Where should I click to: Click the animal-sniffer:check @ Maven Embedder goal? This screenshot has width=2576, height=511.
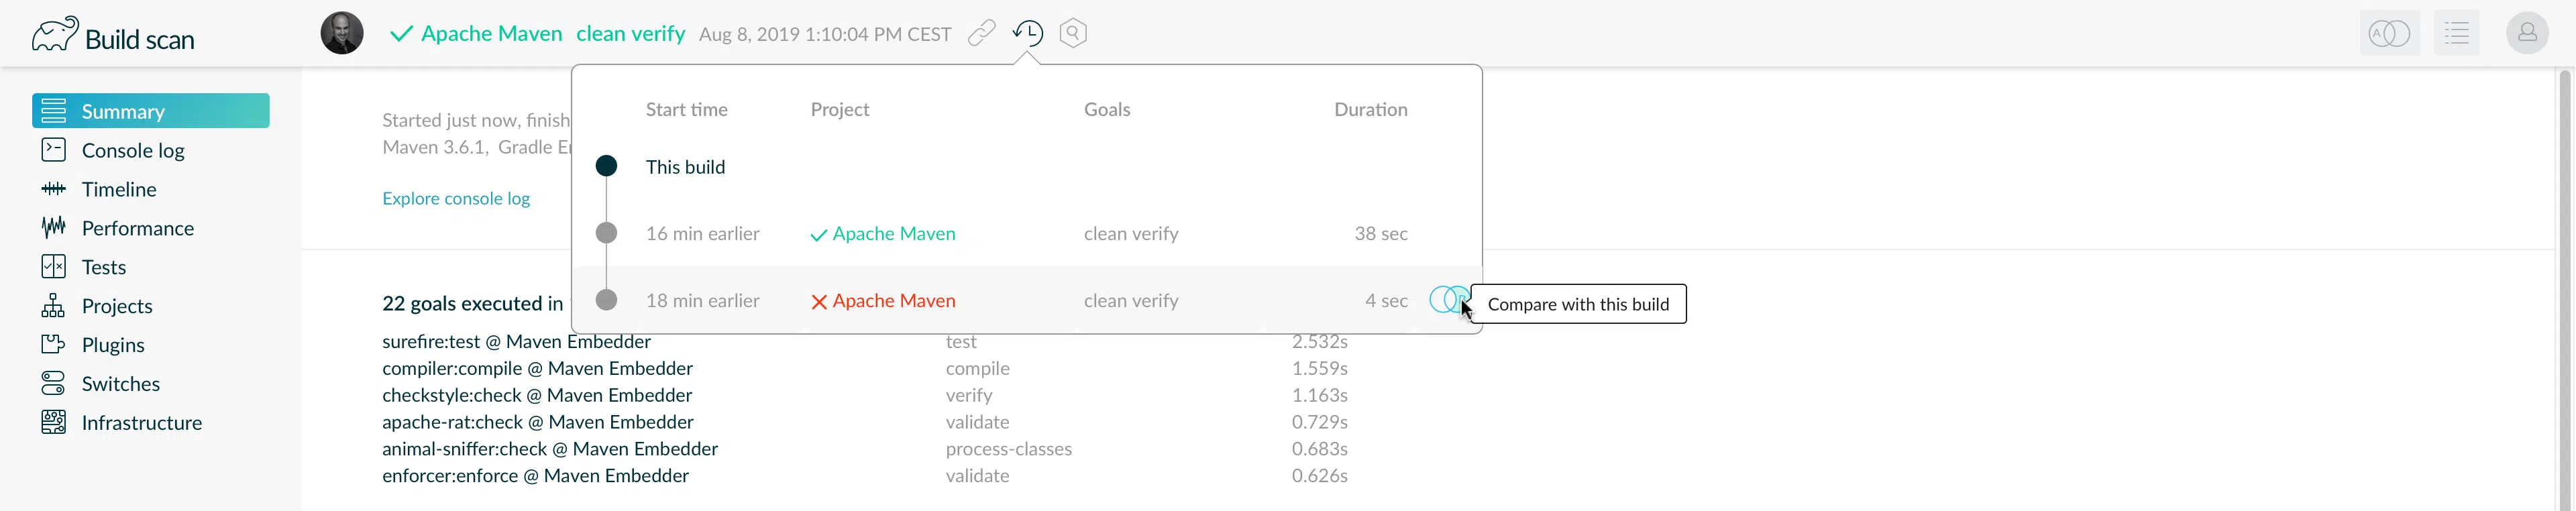[550, 449]
